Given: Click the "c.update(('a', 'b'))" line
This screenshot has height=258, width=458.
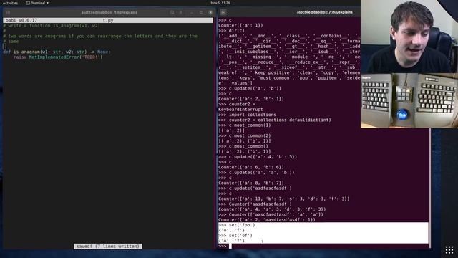Looking at the screenshot, I should pos(255,88).
